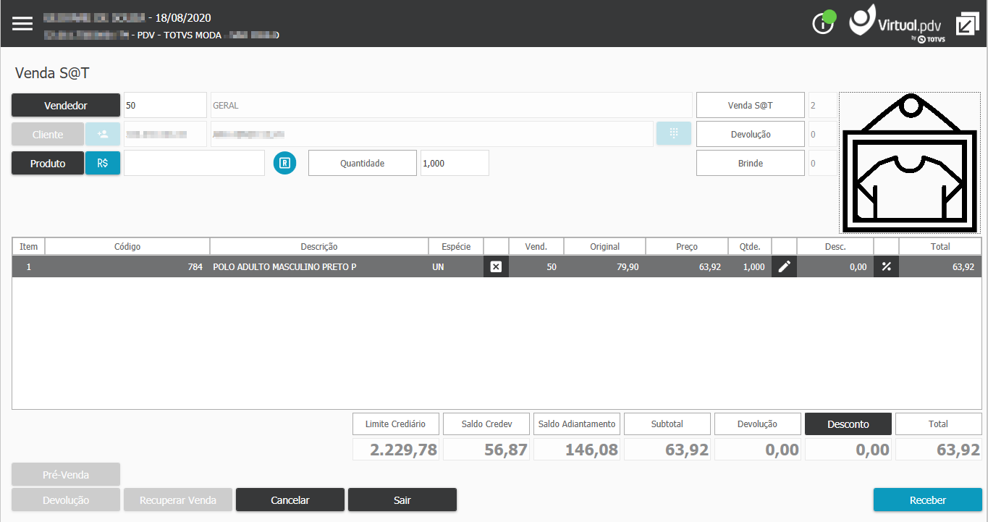Click the Brinde button
This screenshot has width=988, height=522.
[751, 163]
